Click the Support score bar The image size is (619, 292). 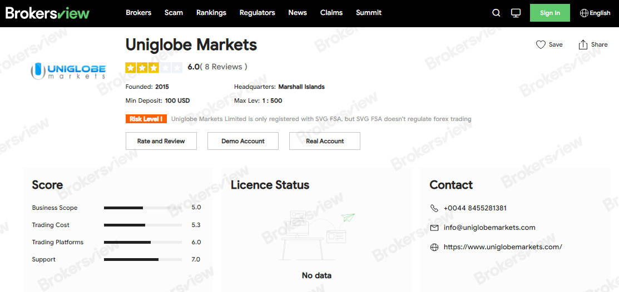coord(143,259)
